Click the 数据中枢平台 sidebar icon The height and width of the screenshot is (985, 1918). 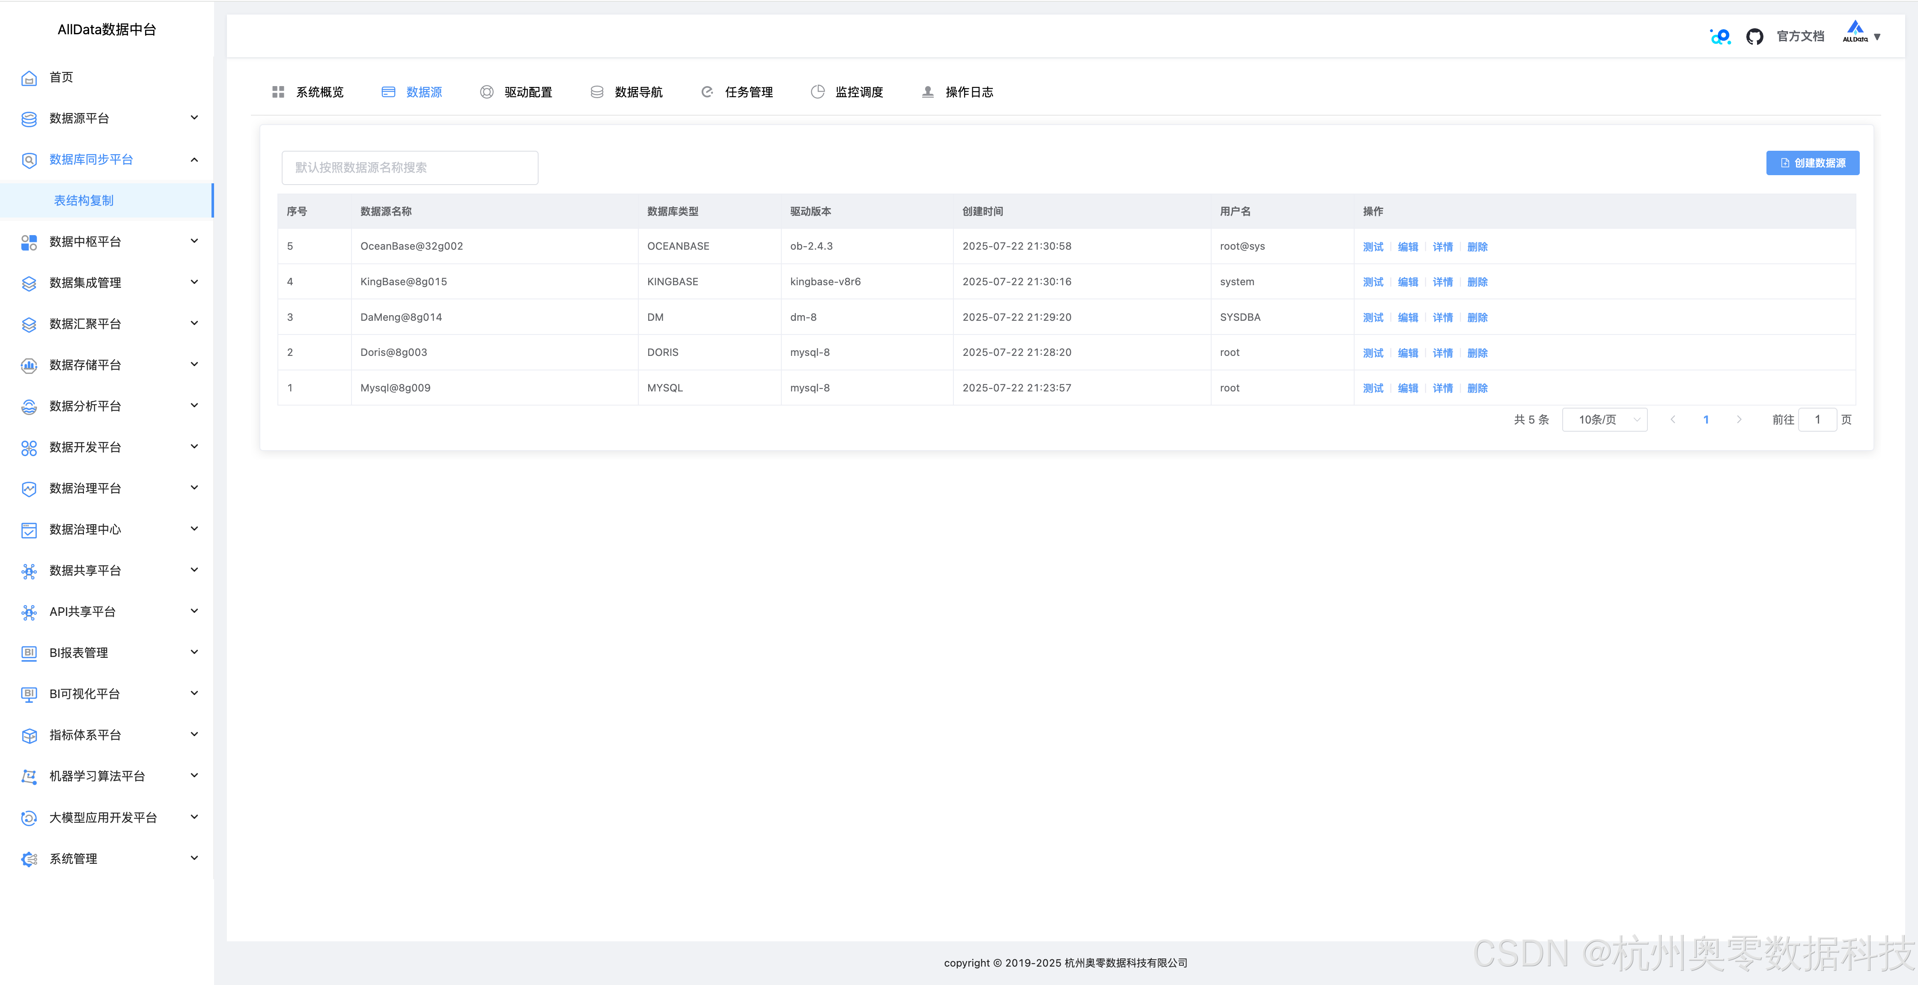pos(29,242)
